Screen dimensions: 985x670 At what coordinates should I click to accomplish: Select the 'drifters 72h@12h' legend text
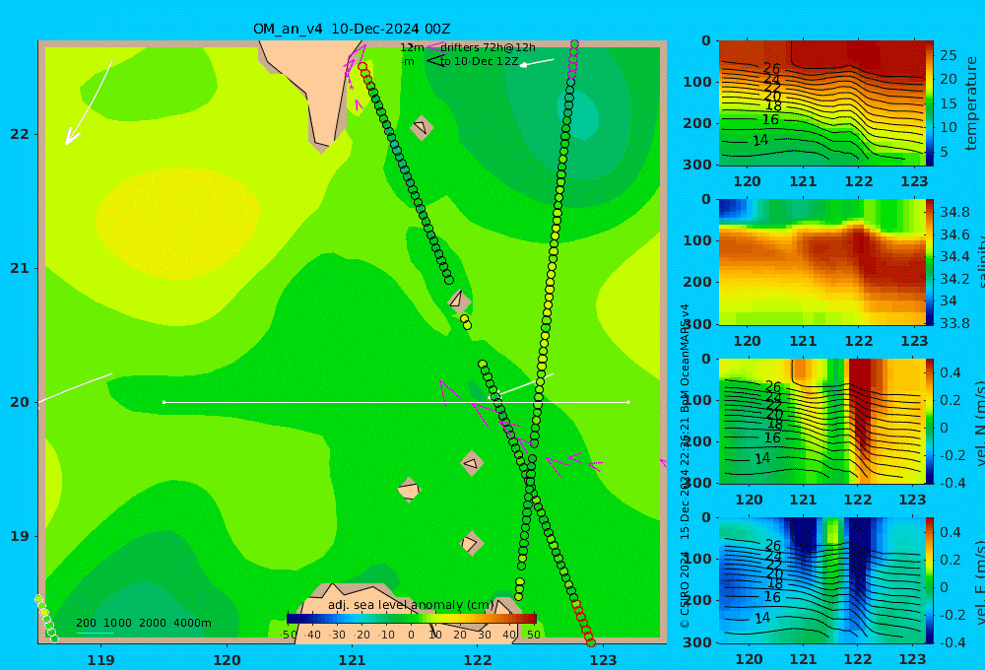(488, 47)
